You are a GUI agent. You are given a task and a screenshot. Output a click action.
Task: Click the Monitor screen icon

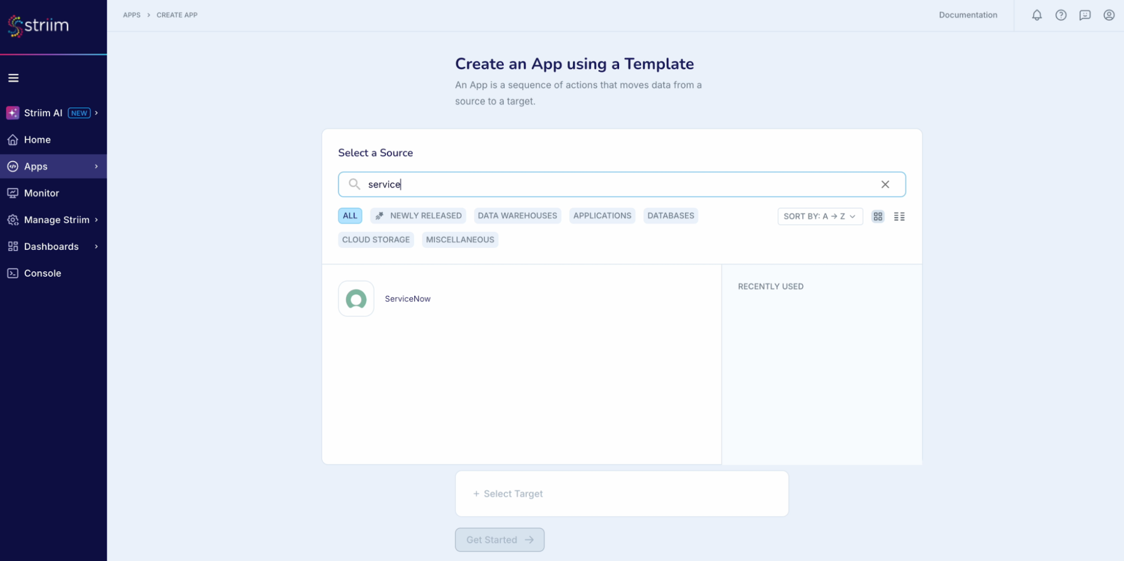click(13, 193)
